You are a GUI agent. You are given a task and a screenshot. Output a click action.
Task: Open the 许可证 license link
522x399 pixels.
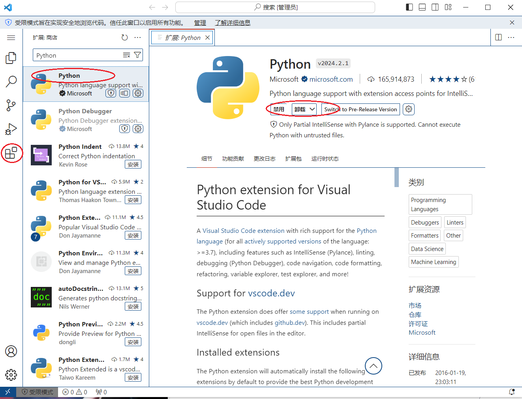coord(418,324)
